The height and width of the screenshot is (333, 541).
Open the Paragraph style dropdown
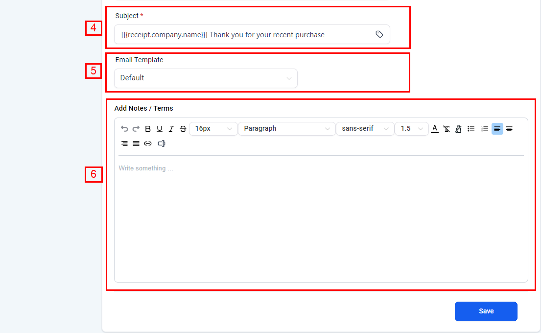click(286, 129)
